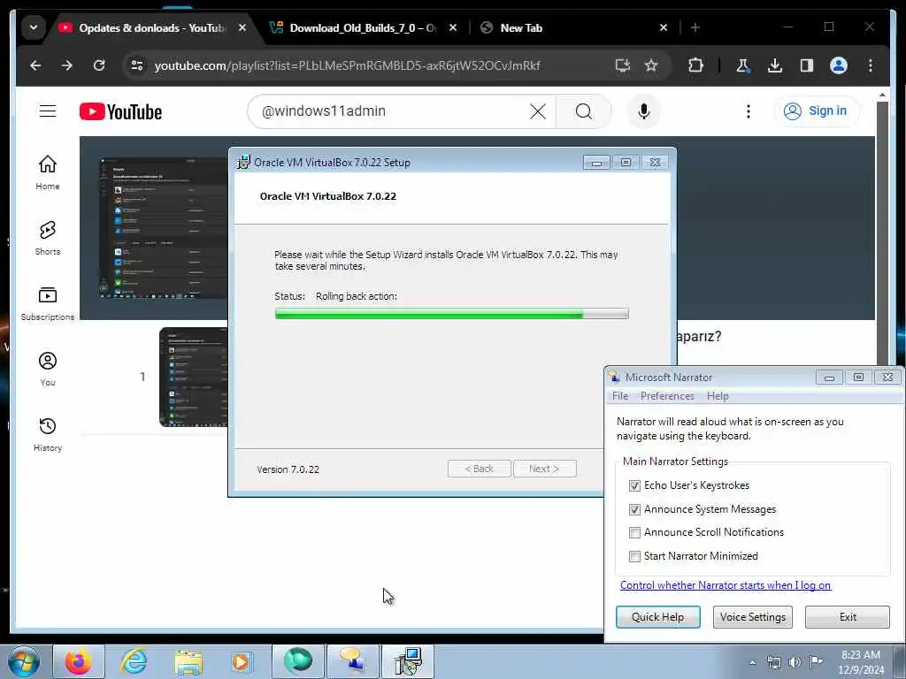Open the You section in sidebar

(48, 369)
